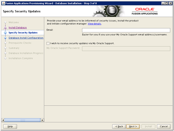This screenshot has height=131, width=174.
Task: Click the Prerequisite Checks step
Action: click(x=20, y=43)
